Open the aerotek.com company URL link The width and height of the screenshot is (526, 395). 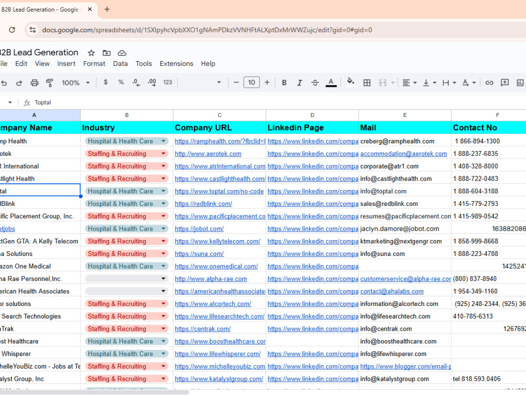click(208, 153)
